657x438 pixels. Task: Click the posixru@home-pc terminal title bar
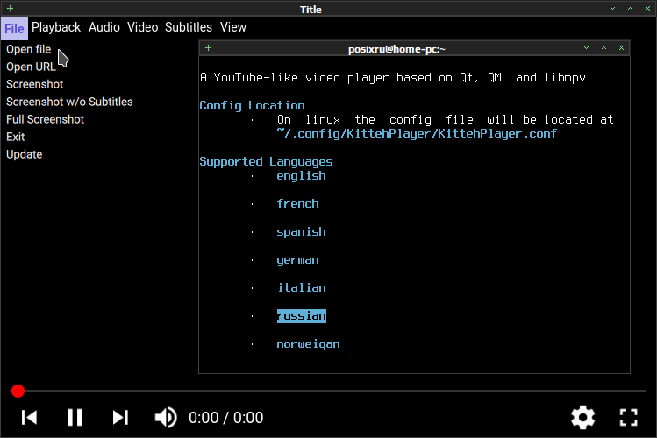(x=414, y=48)
